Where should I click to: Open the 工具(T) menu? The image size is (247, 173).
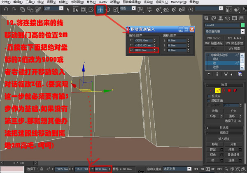(30, 2)
